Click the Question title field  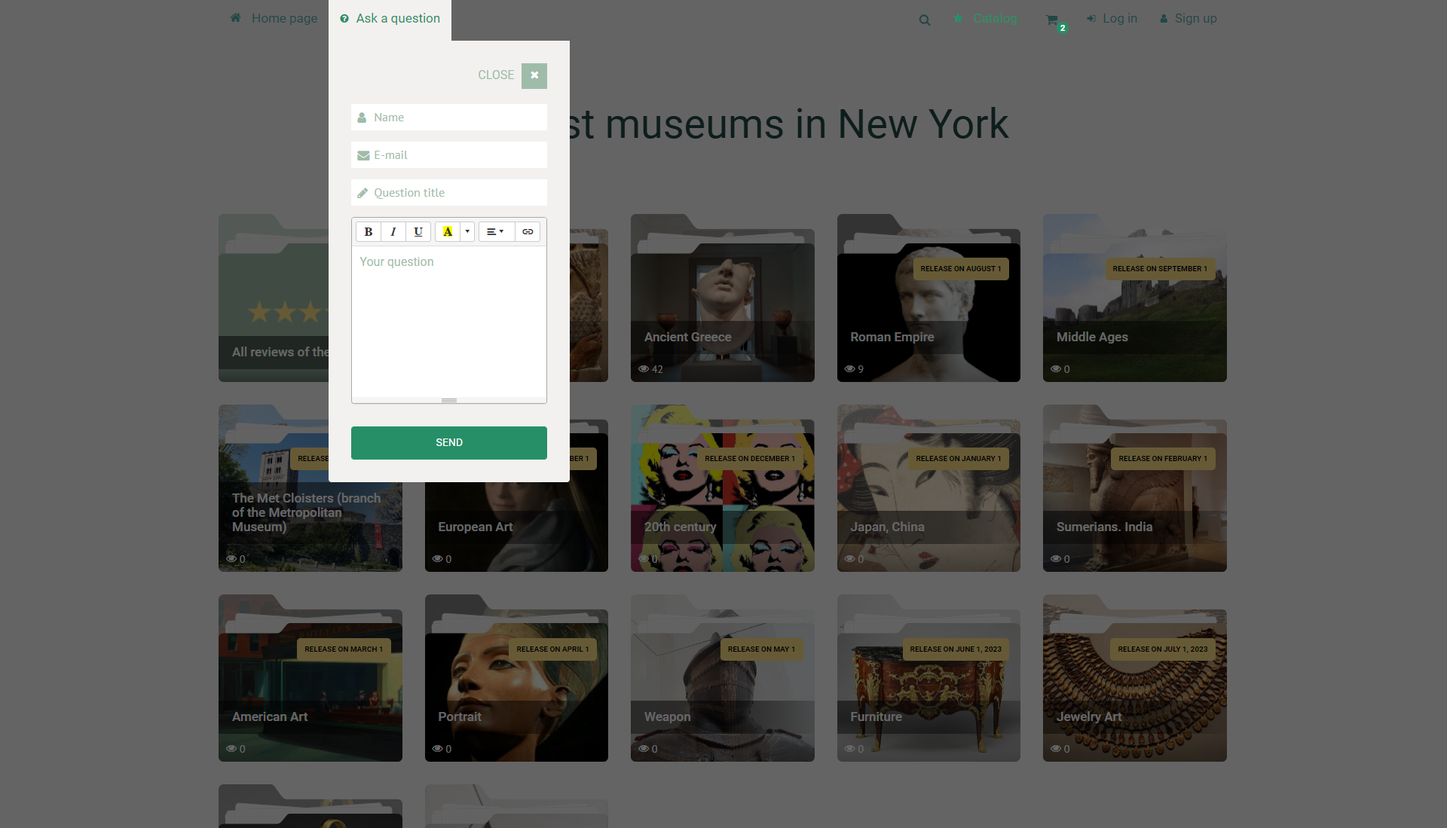[x=449, y=193]
